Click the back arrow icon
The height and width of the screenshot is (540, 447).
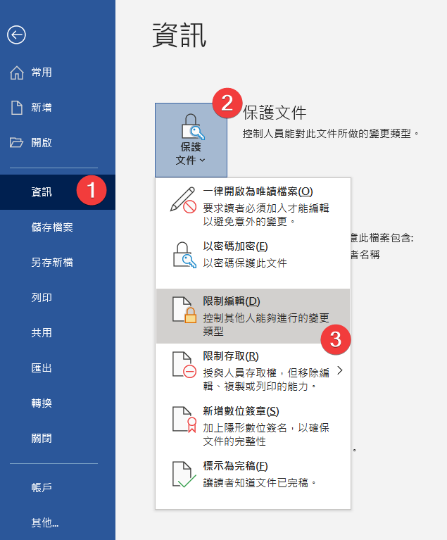(x=16, y=34)
